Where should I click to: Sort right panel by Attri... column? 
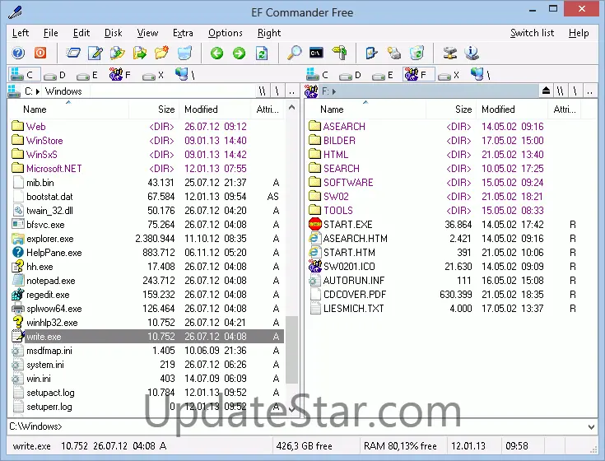click(x=565, y=109)
